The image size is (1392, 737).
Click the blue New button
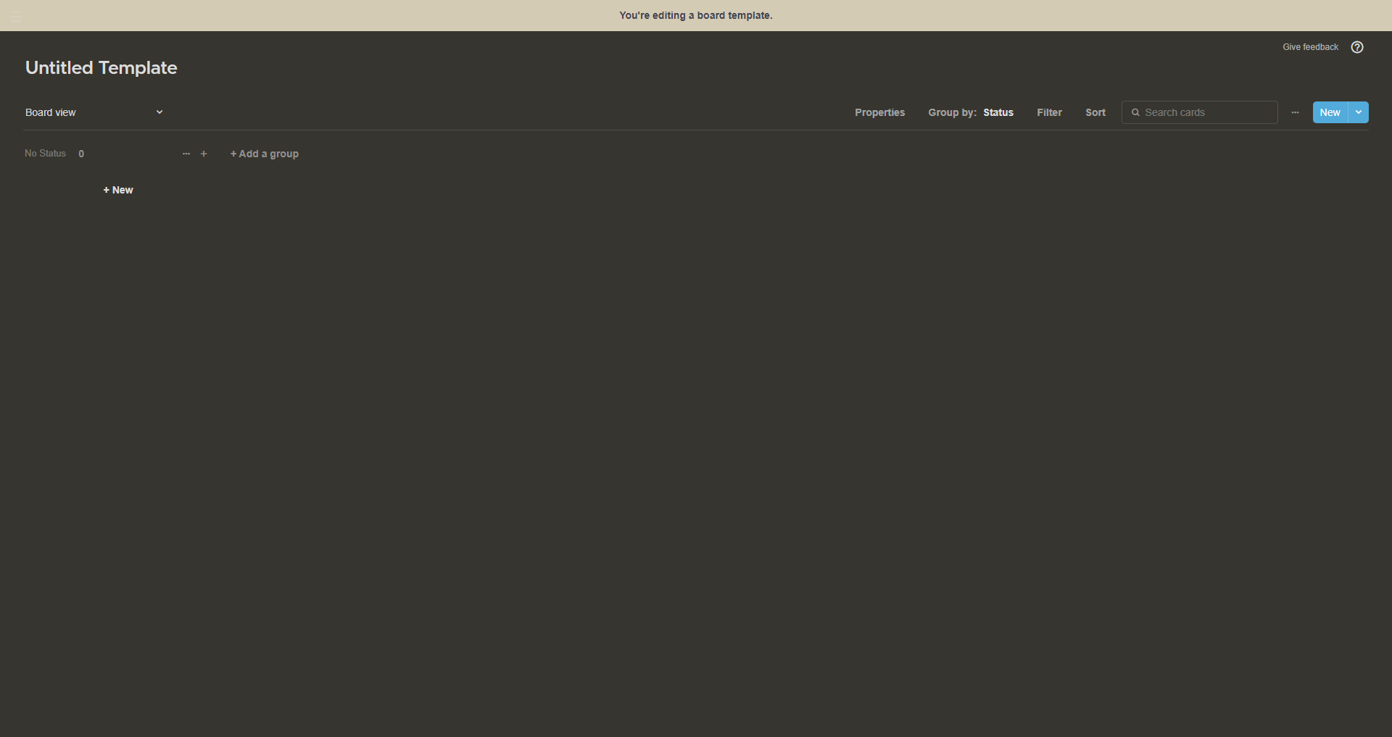click(1330, 112)
